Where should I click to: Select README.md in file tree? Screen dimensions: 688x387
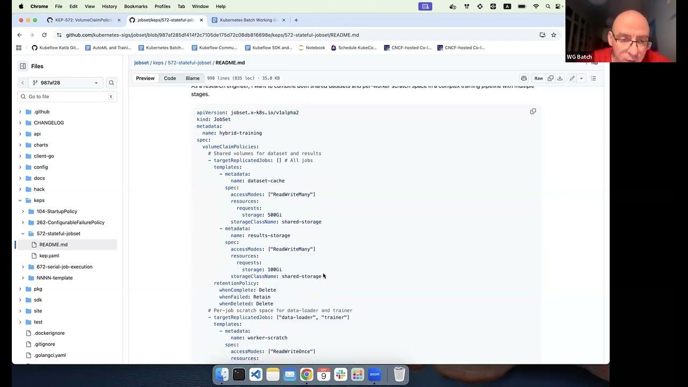pyautogui.click(x=53, y=245)
